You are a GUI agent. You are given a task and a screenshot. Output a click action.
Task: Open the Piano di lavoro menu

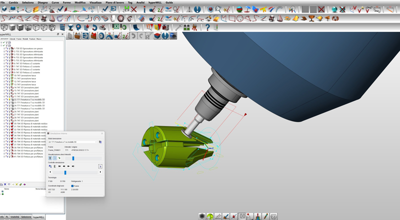[115, 2]
